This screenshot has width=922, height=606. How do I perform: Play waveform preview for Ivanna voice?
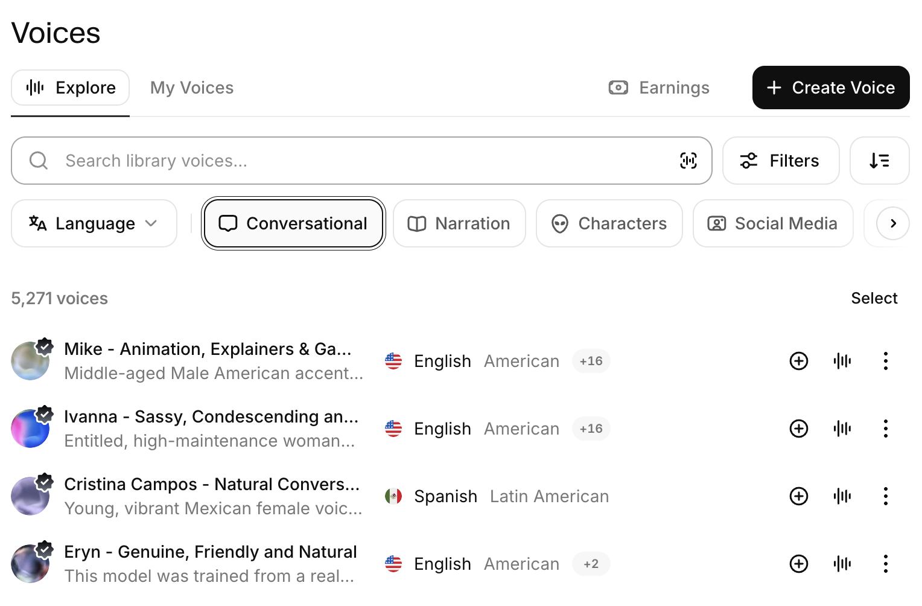click(842, 429)
